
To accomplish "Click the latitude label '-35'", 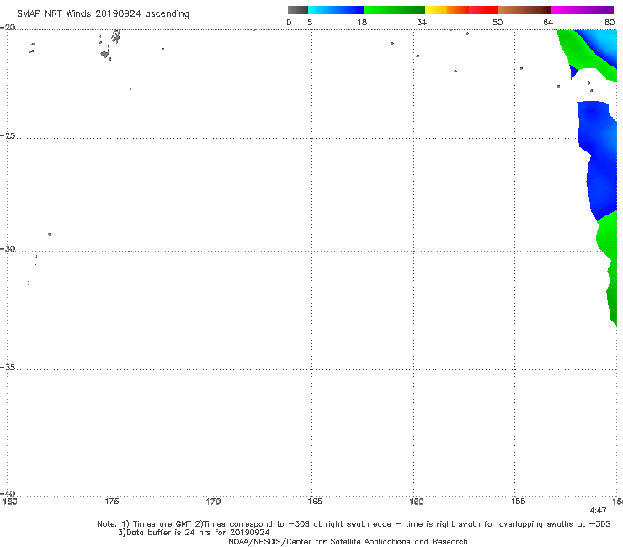I will (8, 368).
